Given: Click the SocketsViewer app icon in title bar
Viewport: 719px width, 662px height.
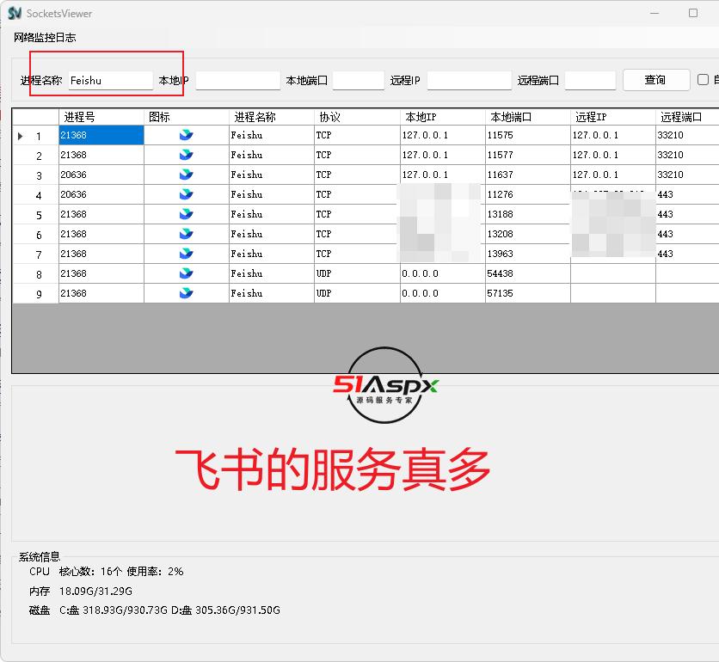Looking at the screenshot, I should coord(15,13).
